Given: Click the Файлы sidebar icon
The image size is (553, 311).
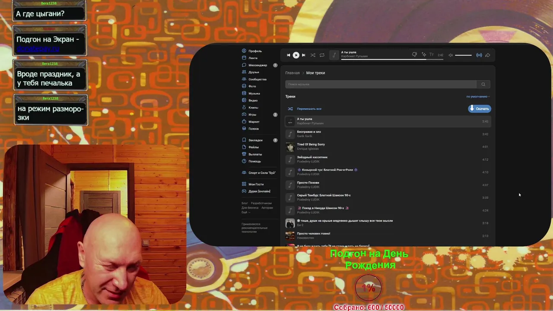Looking at the screenshot, I should [x=244, y=147].
